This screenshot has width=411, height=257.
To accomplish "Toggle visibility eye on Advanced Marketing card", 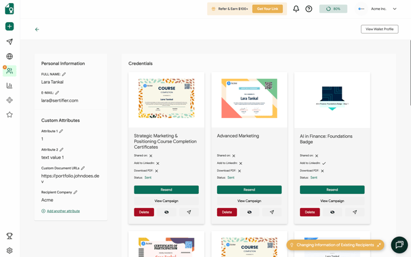I will point(249,212).
